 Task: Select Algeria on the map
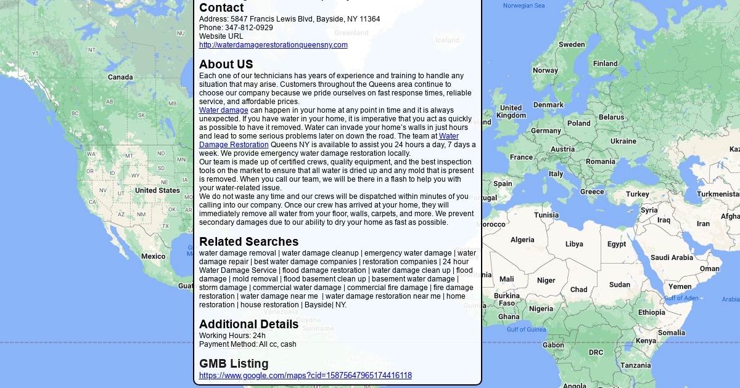coord(522,240)
